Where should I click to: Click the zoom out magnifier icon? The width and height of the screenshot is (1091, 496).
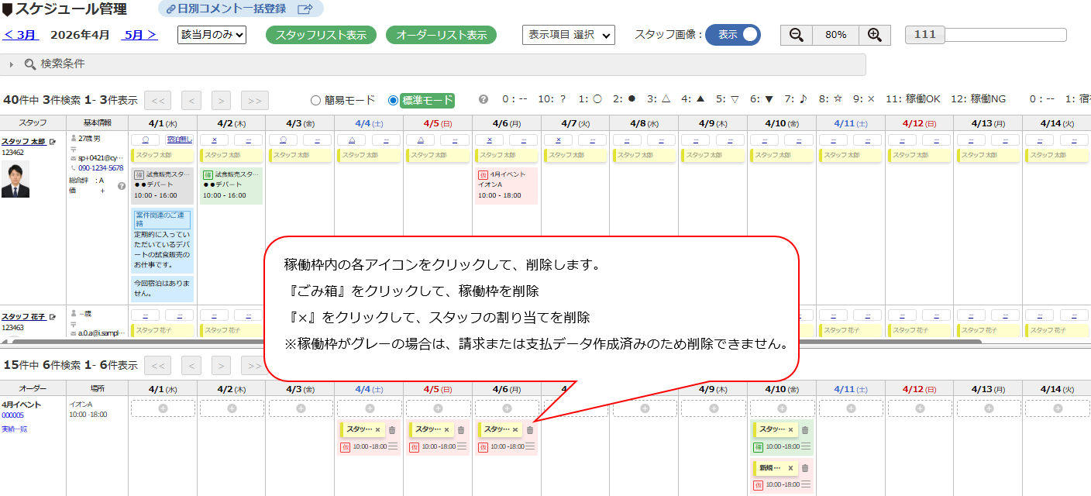tap(796, 35)
